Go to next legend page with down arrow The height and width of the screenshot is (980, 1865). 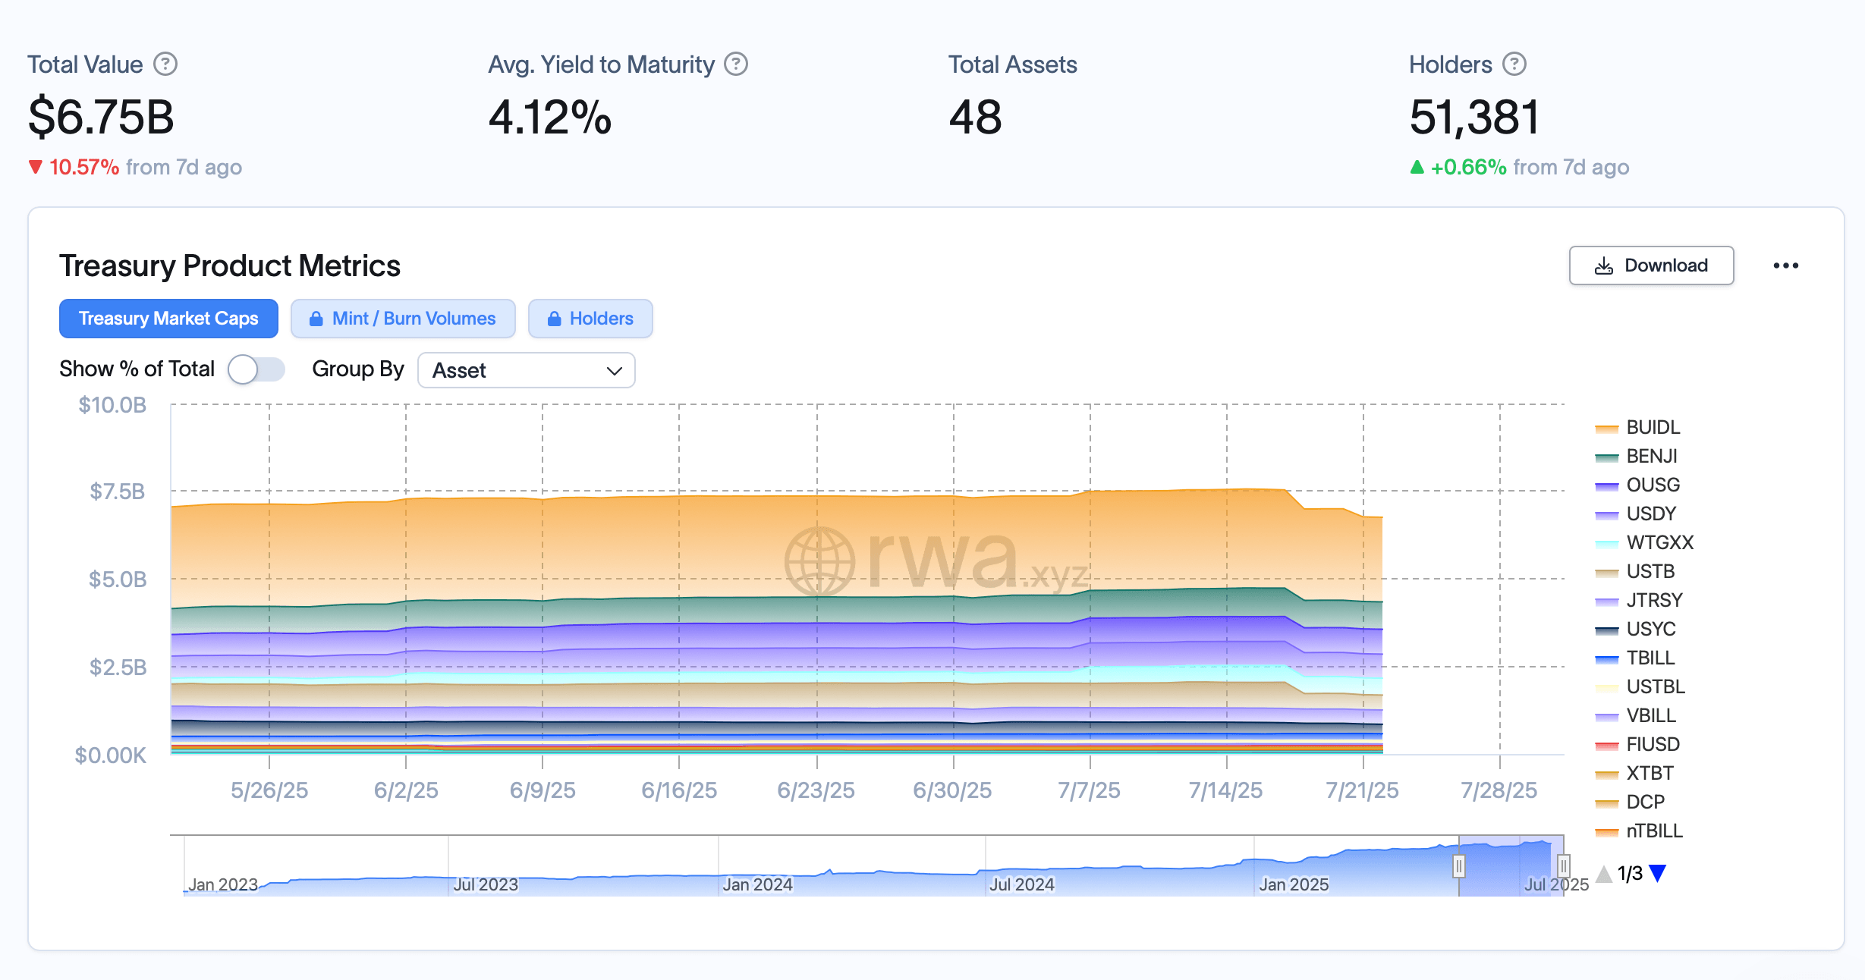click(x=1658, y=874)
